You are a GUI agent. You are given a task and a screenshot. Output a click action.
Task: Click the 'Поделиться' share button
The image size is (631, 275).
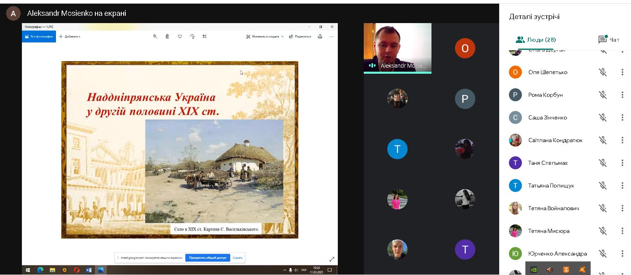300,36
